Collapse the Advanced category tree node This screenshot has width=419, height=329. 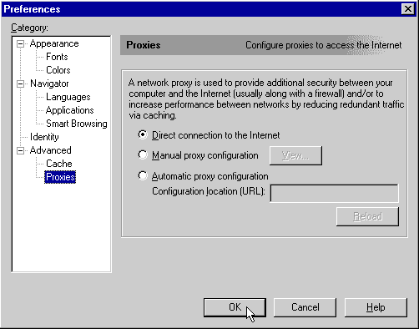pos(20,150)
